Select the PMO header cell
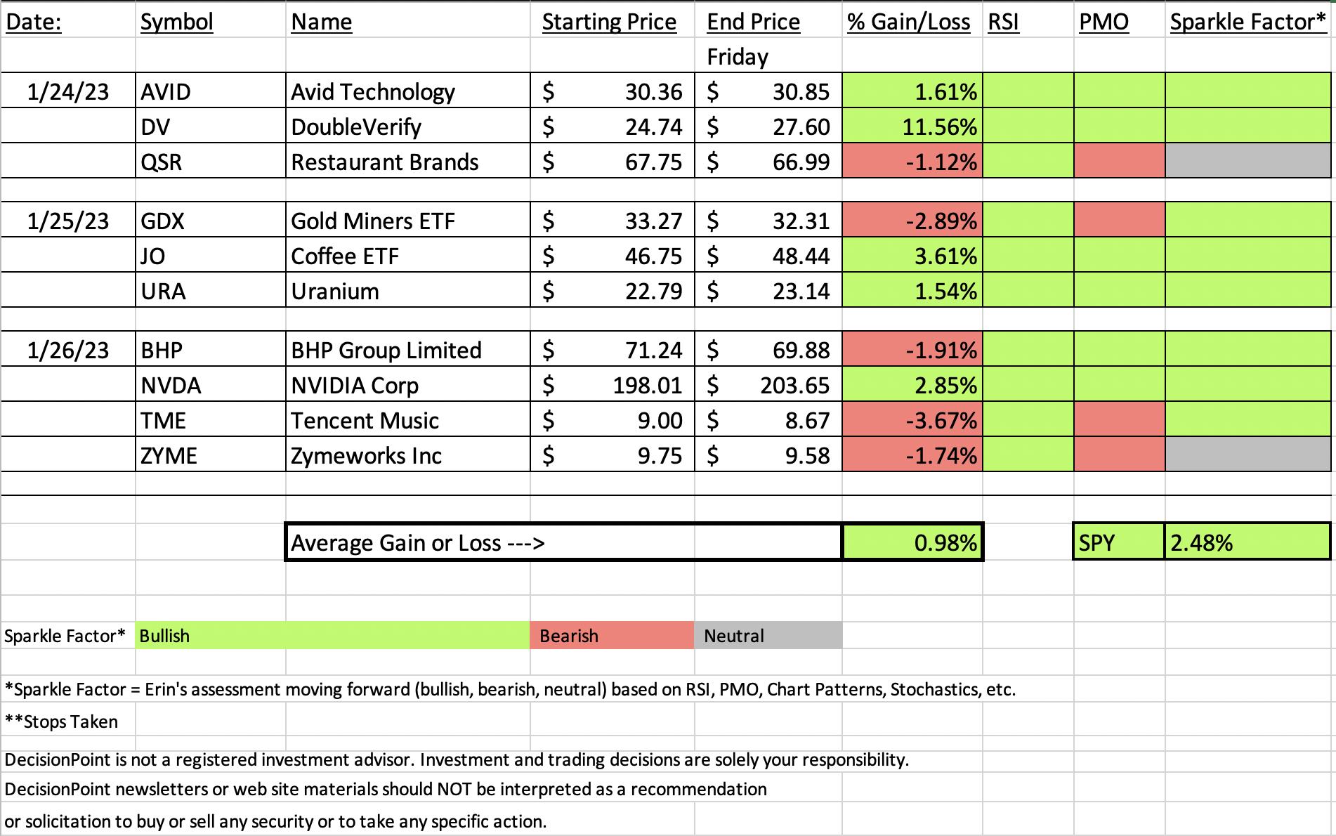The image size is (1336, 836). [x=1120, y=21]
